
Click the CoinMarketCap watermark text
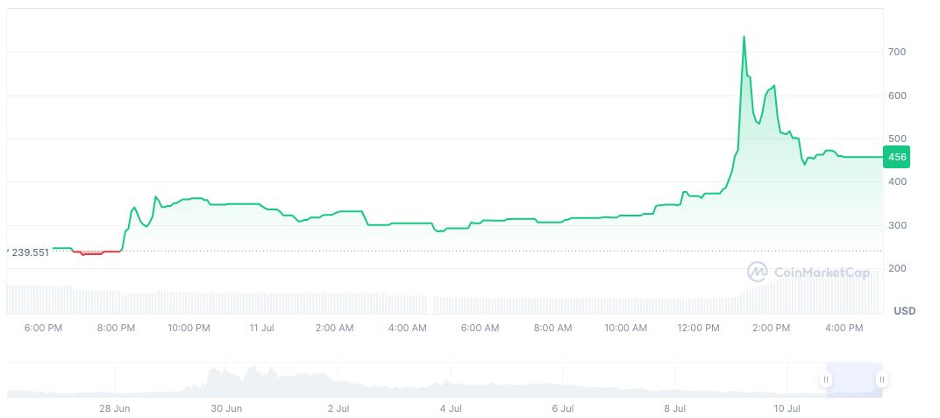tap(822, 273)
